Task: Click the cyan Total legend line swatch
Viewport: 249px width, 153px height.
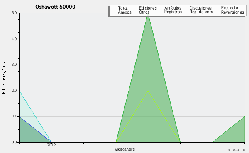Action: point(114,8)
